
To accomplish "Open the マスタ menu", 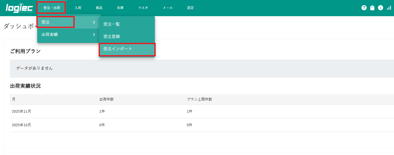I will click(143, 8).
